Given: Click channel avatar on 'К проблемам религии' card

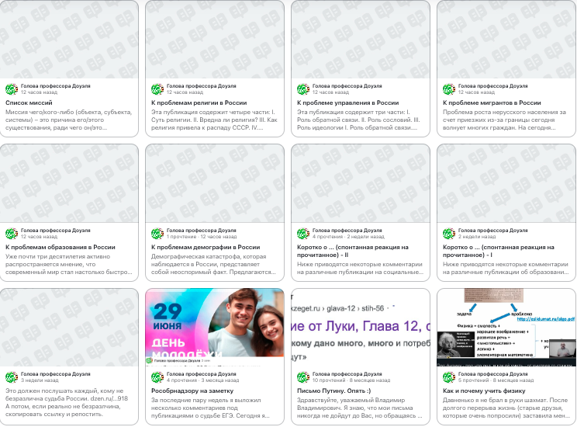Looking at the screenshot, I should 157,89.
